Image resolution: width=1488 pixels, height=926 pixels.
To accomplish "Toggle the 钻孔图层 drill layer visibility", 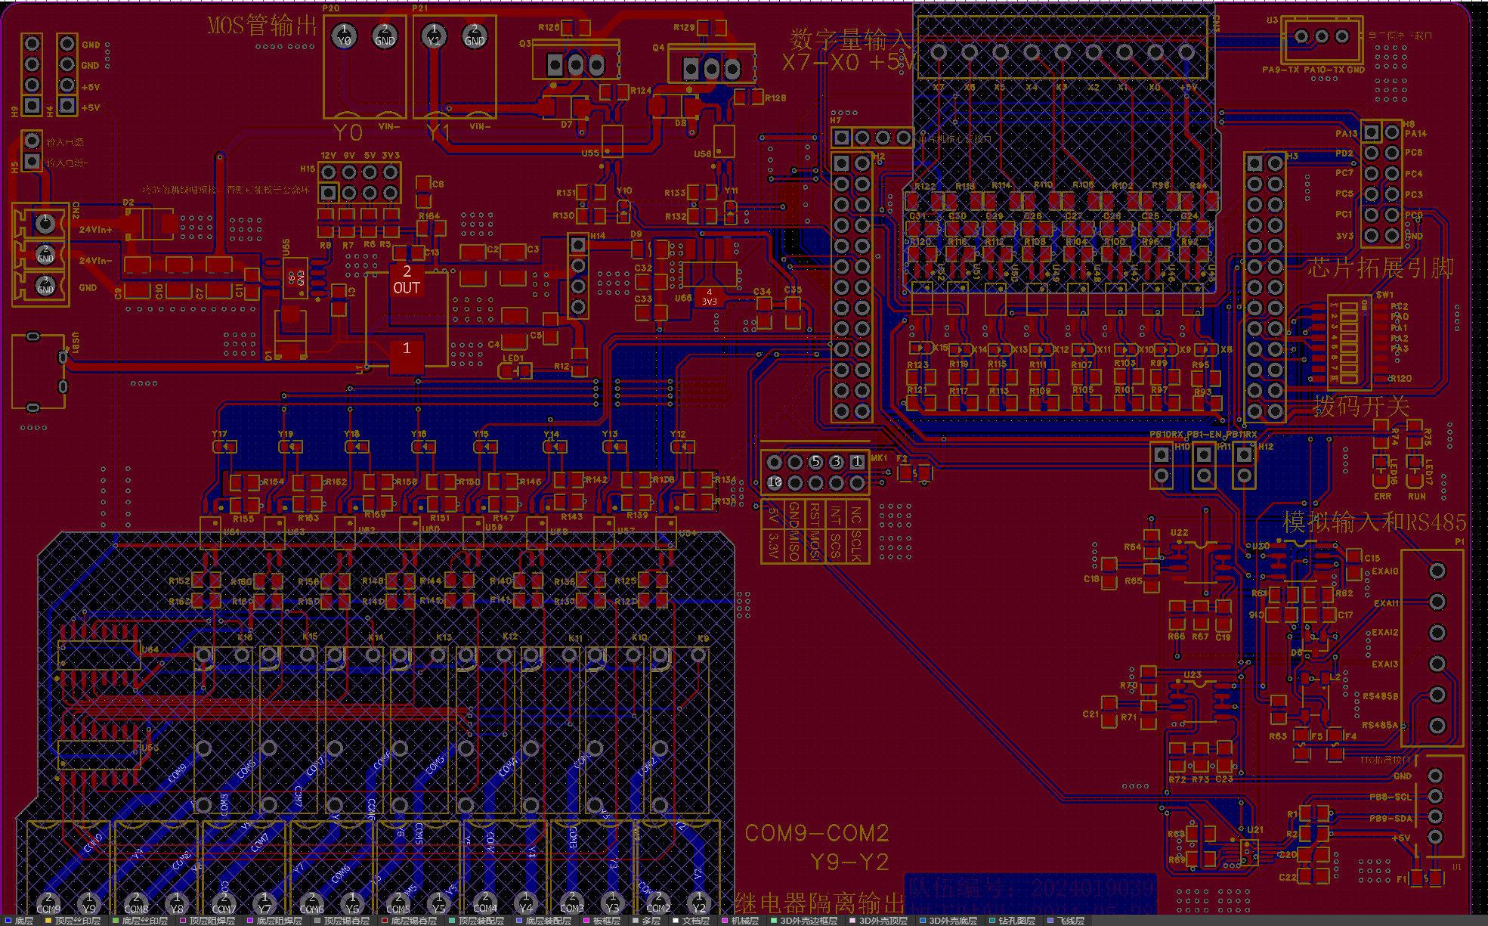I will (x=991, y=921).
